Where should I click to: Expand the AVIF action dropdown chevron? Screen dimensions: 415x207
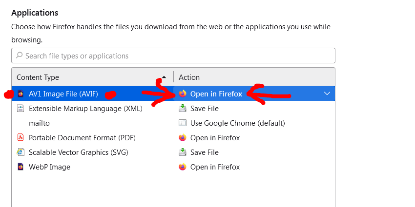point(327,94)
